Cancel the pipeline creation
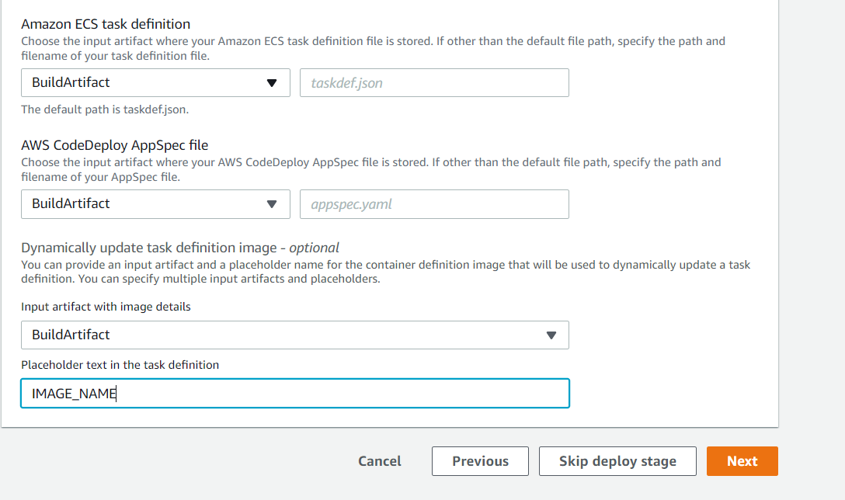Screen dimensions: 845x500 pos(379,461)
